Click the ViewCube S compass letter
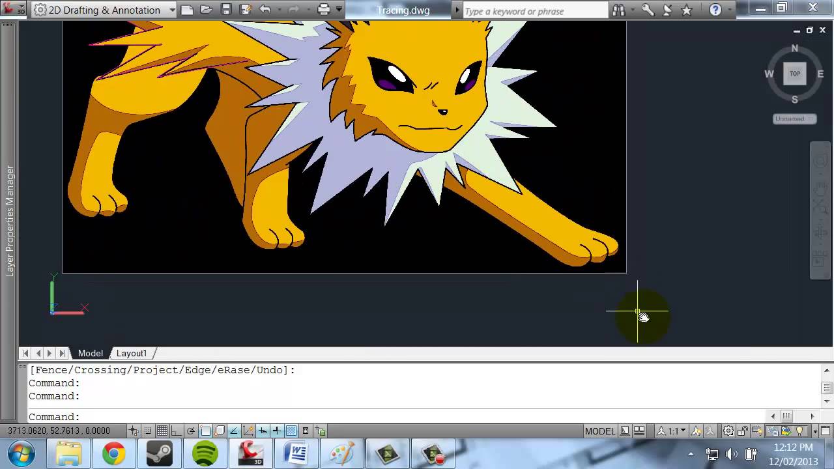Viewport: 834px width, 469px height. coord(795,100)
